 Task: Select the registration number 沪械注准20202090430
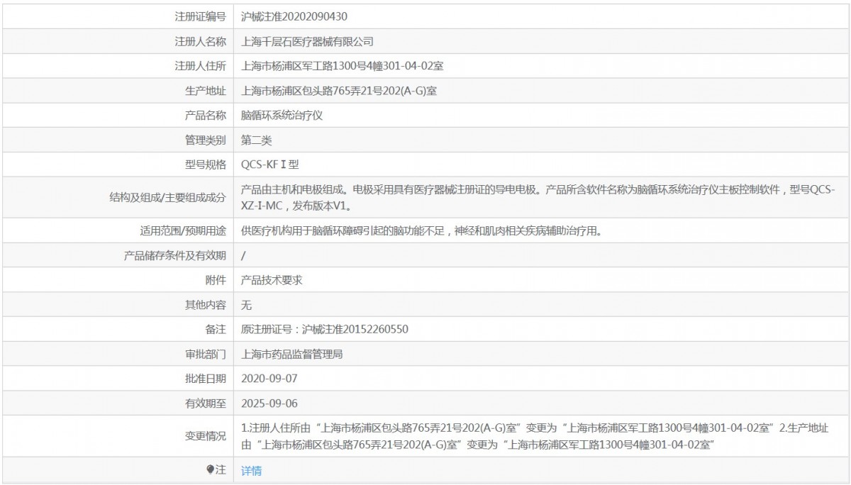[x=294, y=16]
